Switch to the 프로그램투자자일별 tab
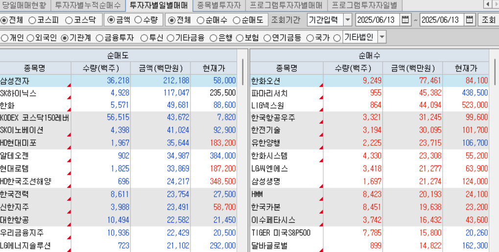Screen dimensions: 499x252 pos(365,5)
